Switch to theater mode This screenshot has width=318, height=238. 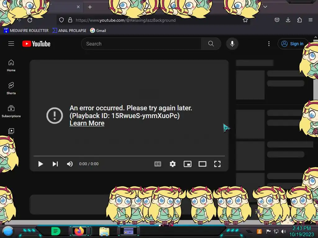[x=202, y=164]
